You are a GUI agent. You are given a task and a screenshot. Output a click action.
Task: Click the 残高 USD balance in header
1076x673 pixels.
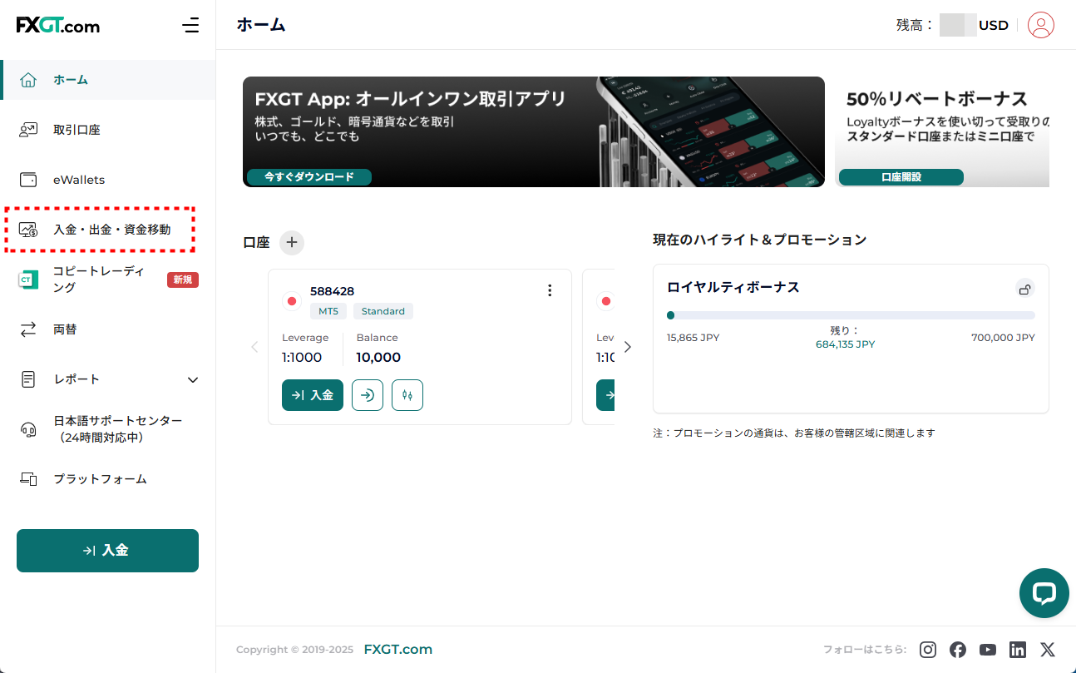click(952, 25)
